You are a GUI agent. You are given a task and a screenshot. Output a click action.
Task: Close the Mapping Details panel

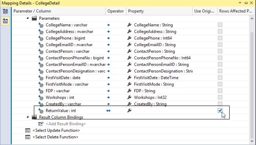(x=252, y=3)
